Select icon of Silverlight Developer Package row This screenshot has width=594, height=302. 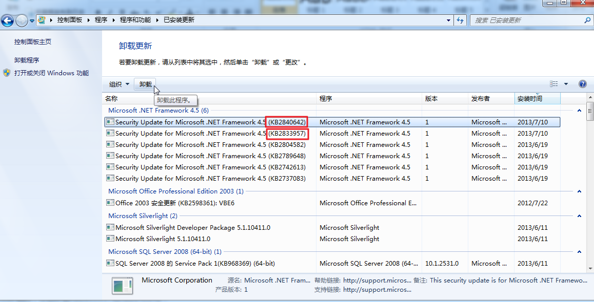pos(110,228)
